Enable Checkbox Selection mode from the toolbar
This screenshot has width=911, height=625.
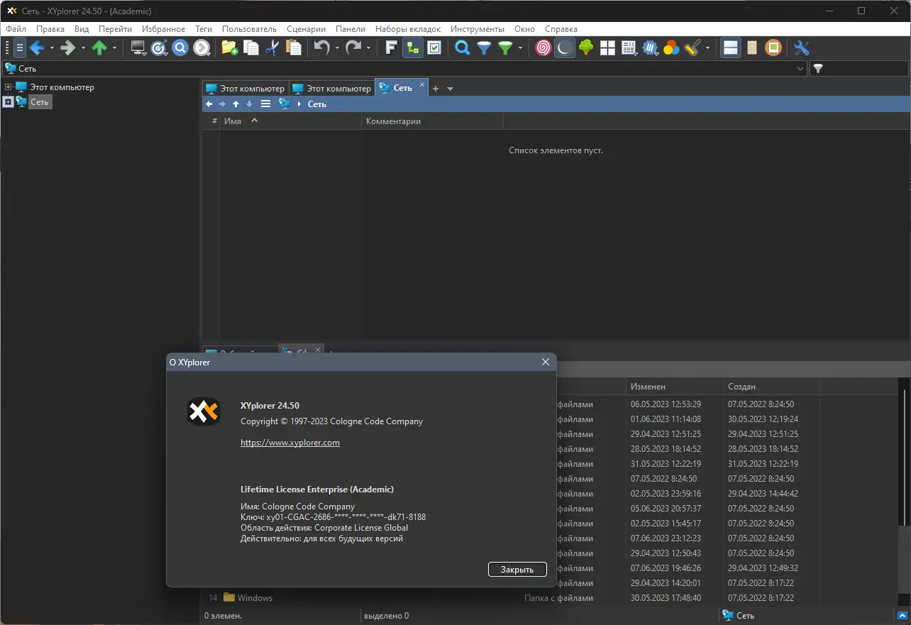pyautogui.click(x=435, y=48)
